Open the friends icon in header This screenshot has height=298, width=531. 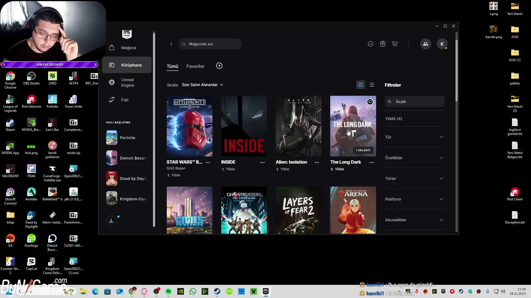[425, 44]
